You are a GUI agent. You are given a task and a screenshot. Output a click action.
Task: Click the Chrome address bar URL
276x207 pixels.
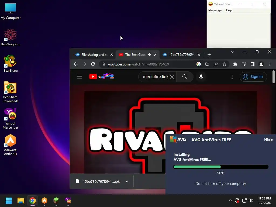[x=138, y=64]
